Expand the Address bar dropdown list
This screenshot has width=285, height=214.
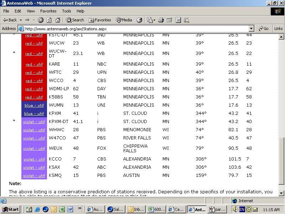pyautogui.click(x=251, y=29)
